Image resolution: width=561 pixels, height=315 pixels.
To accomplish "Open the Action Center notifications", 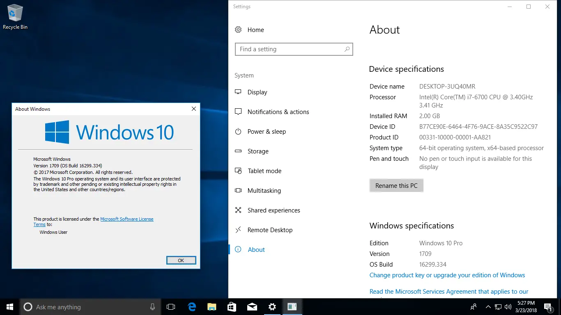I will [547, 306].
